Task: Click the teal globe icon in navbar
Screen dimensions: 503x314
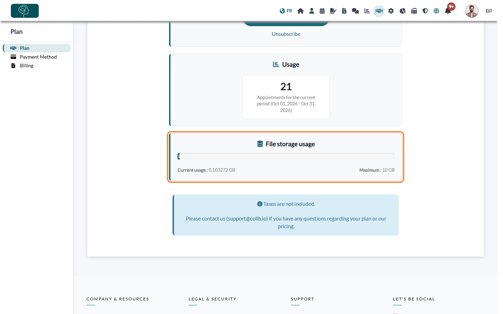Action: tap(436, 11)
